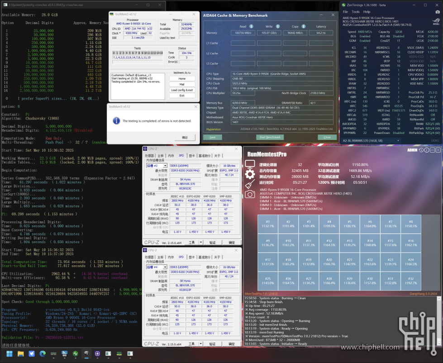
Task: Click the RunMemtestPro camera screenshot icon
Action: click(x=250, y=194)
